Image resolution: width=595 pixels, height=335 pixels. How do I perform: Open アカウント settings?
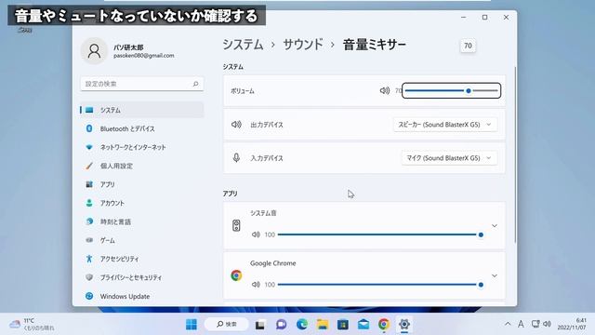pyautogui.click(x=142, y=203)
